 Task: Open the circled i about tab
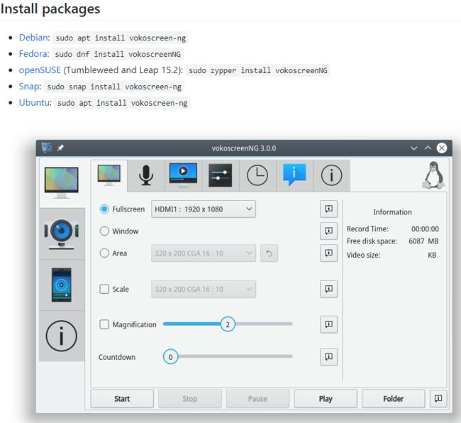click(331, 175)
